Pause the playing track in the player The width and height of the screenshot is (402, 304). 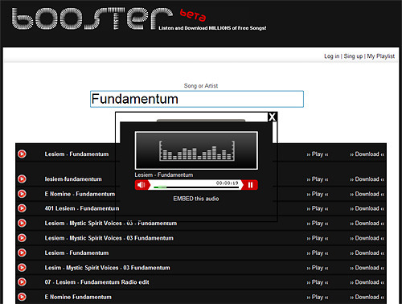pyautogui.click(x=250, y=185)
